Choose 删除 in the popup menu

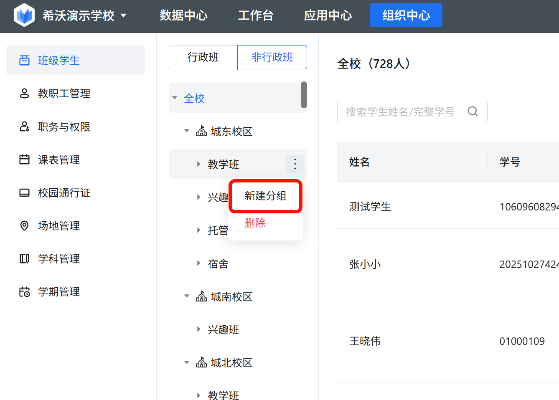(255, 223)
